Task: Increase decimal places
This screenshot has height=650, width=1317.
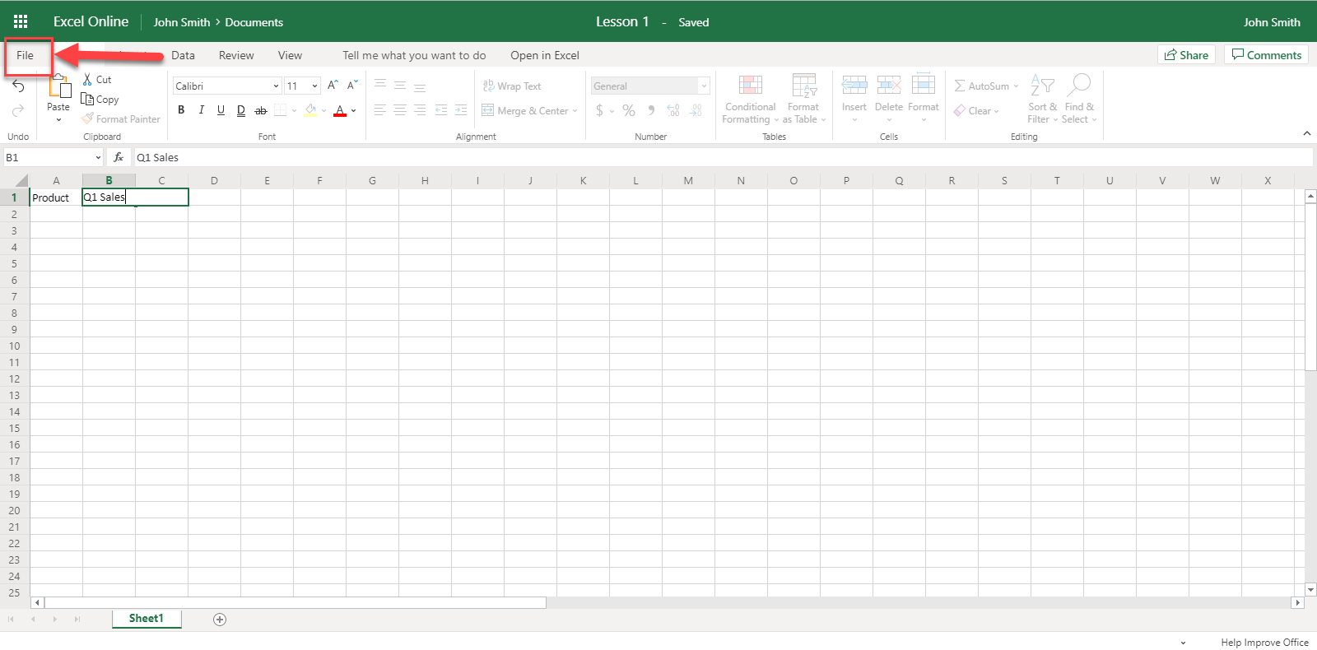Action: tap(673, 110)
